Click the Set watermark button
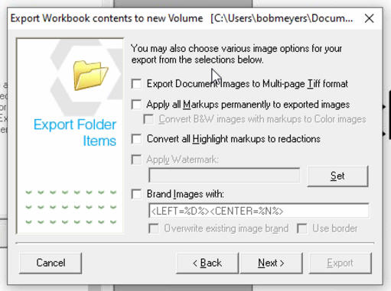 337,176
